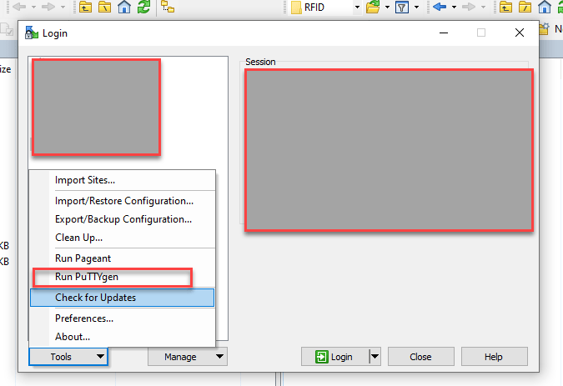Click the filter funnel icon

(401, 8)
